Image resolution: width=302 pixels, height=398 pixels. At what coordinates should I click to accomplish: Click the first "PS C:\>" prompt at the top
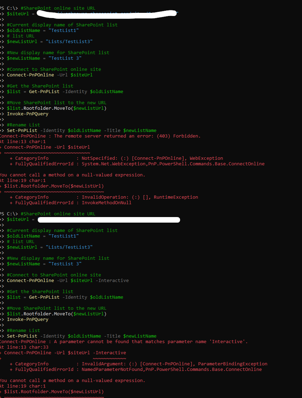pyautogui.click(x=8, y=8)
